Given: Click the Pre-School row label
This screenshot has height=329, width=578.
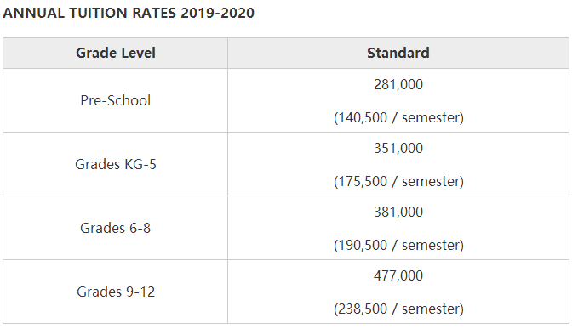Looking at the screenshot, I should [x=116, y=100].
